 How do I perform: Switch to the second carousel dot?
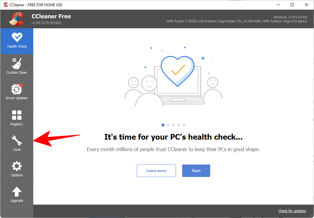(x=168, y=125)
